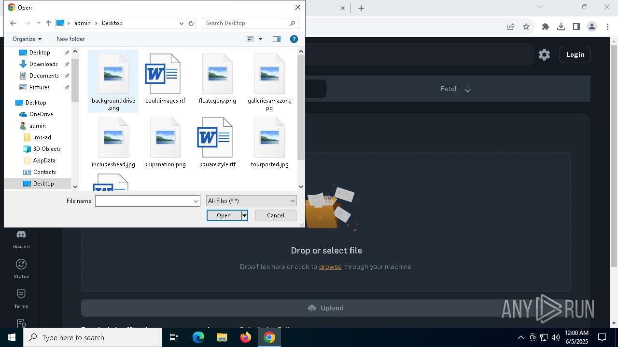Click New folder button

[x=70, y=39]
